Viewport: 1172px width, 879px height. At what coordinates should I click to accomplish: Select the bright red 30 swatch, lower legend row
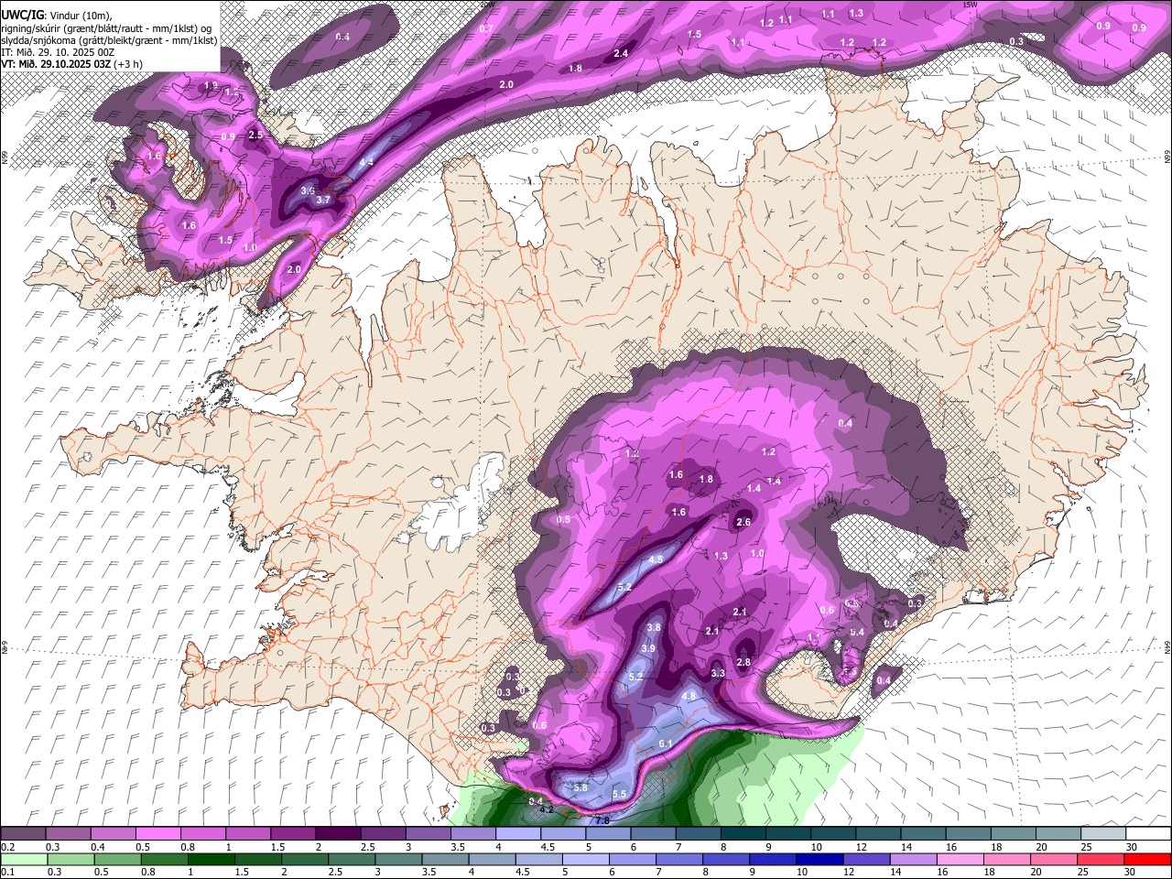pos(1148,858)
